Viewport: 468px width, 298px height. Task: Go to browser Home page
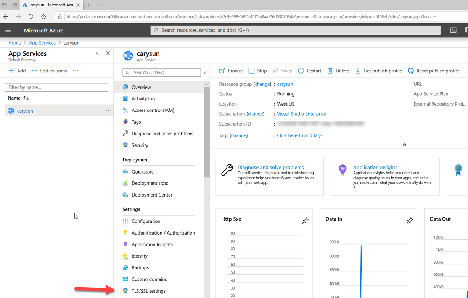point(43,16)
